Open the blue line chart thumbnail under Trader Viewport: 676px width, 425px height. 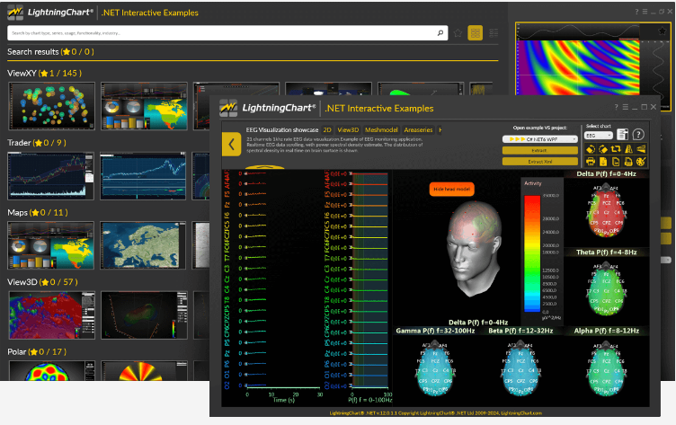143,176
